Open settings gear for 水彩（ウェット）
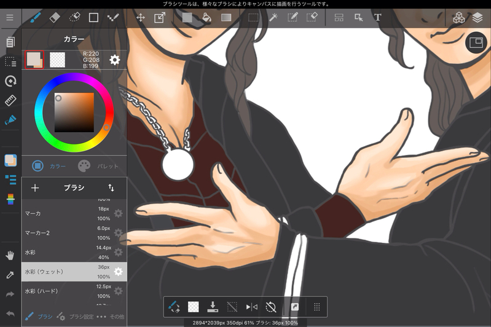This screenshot has height=327, width=491. 118,272
